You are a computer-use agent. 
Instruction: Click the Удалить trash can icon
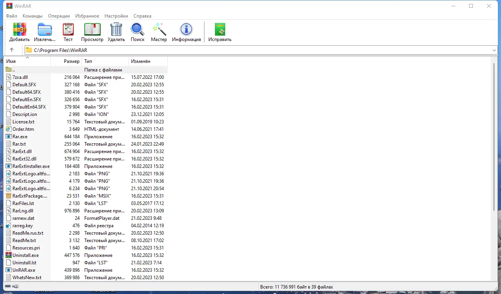point(116,29)
